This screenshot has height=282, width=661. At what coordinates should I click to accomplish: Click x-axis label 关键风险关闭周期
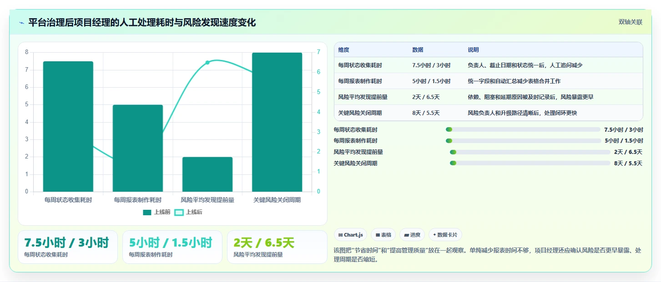pyautogui.click(x=277, y=200)
